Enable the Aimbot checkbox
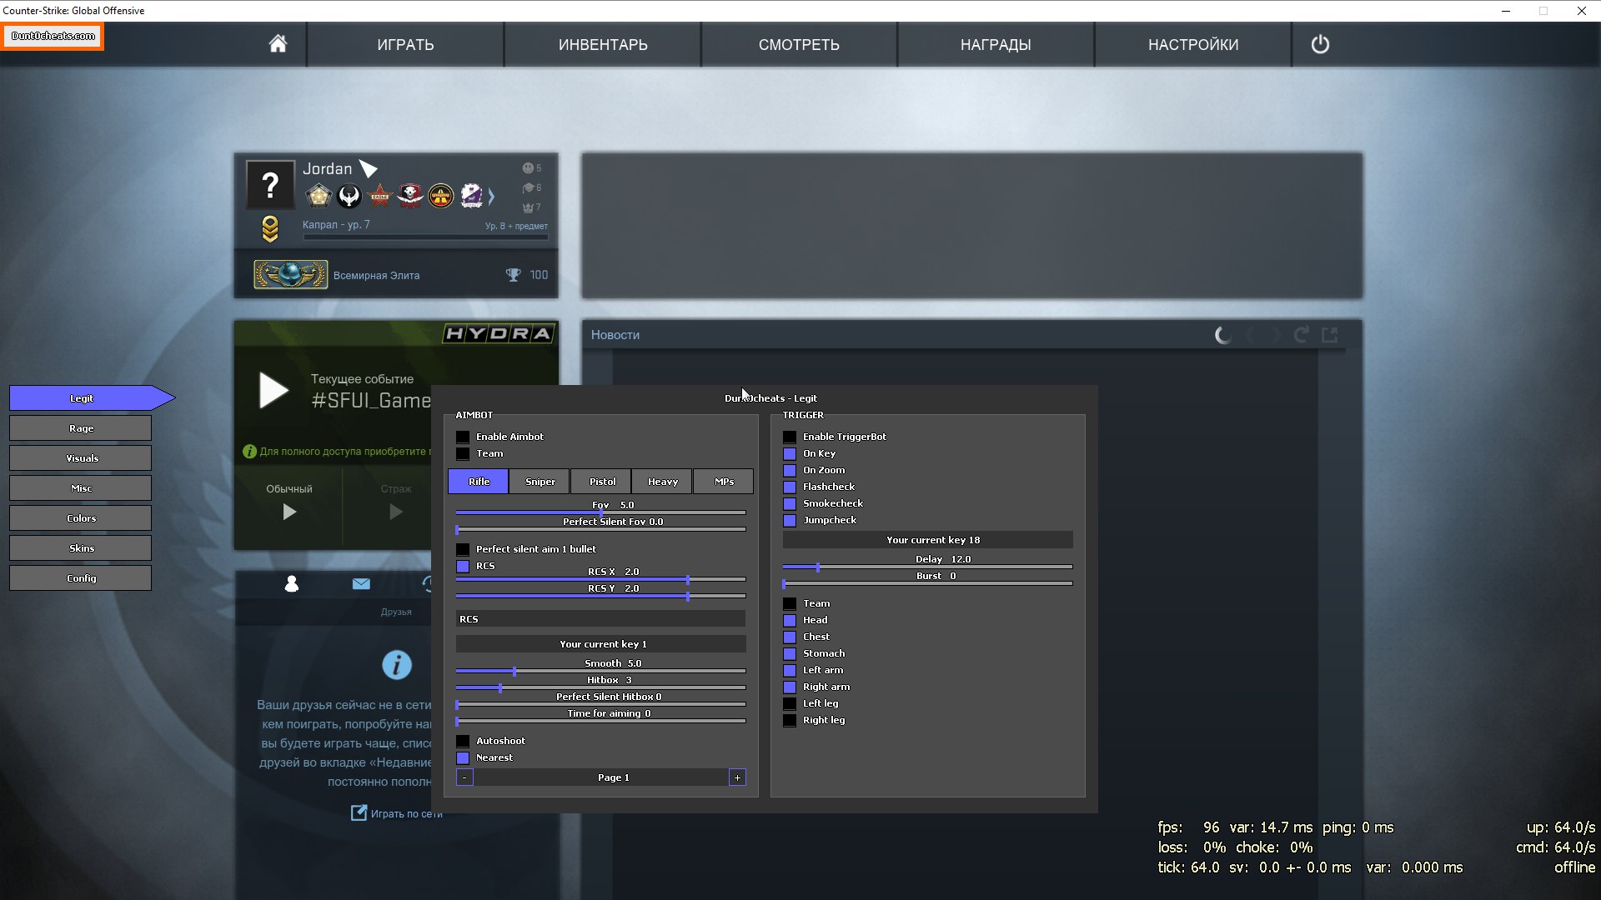Image resolution: width=1601 pixels, height=900 pixels. [x=463, y=437]
